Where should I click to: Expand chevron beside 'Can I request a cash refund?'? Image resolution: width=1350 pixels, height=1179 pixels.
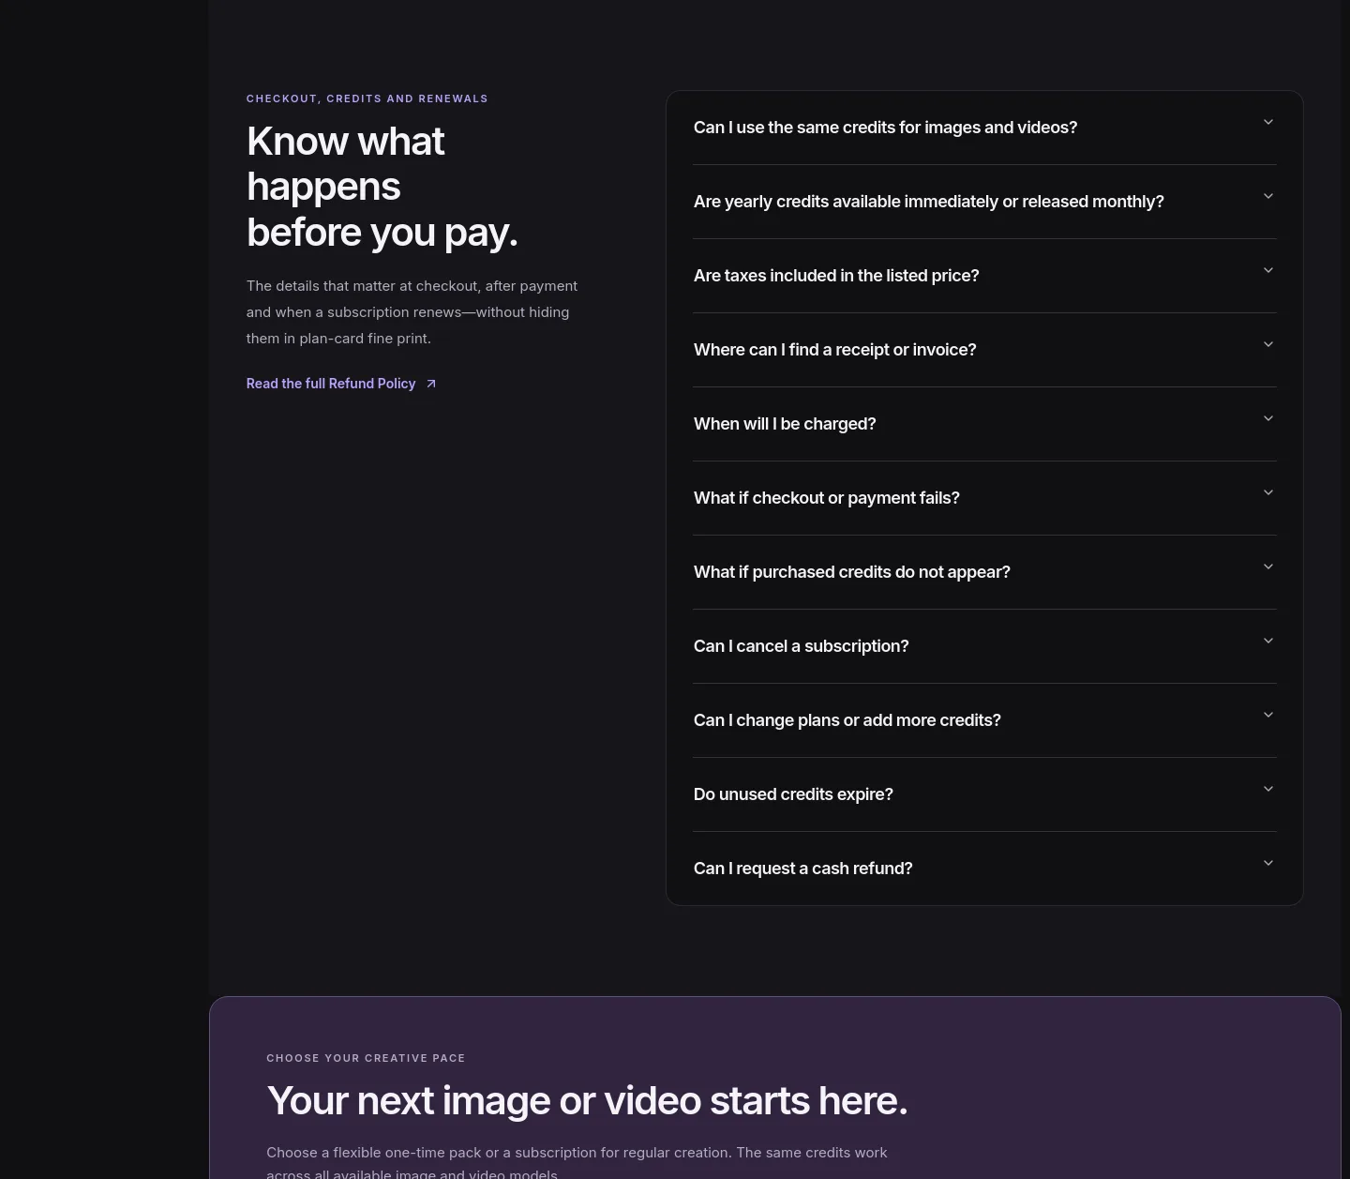click(1267, 863)
